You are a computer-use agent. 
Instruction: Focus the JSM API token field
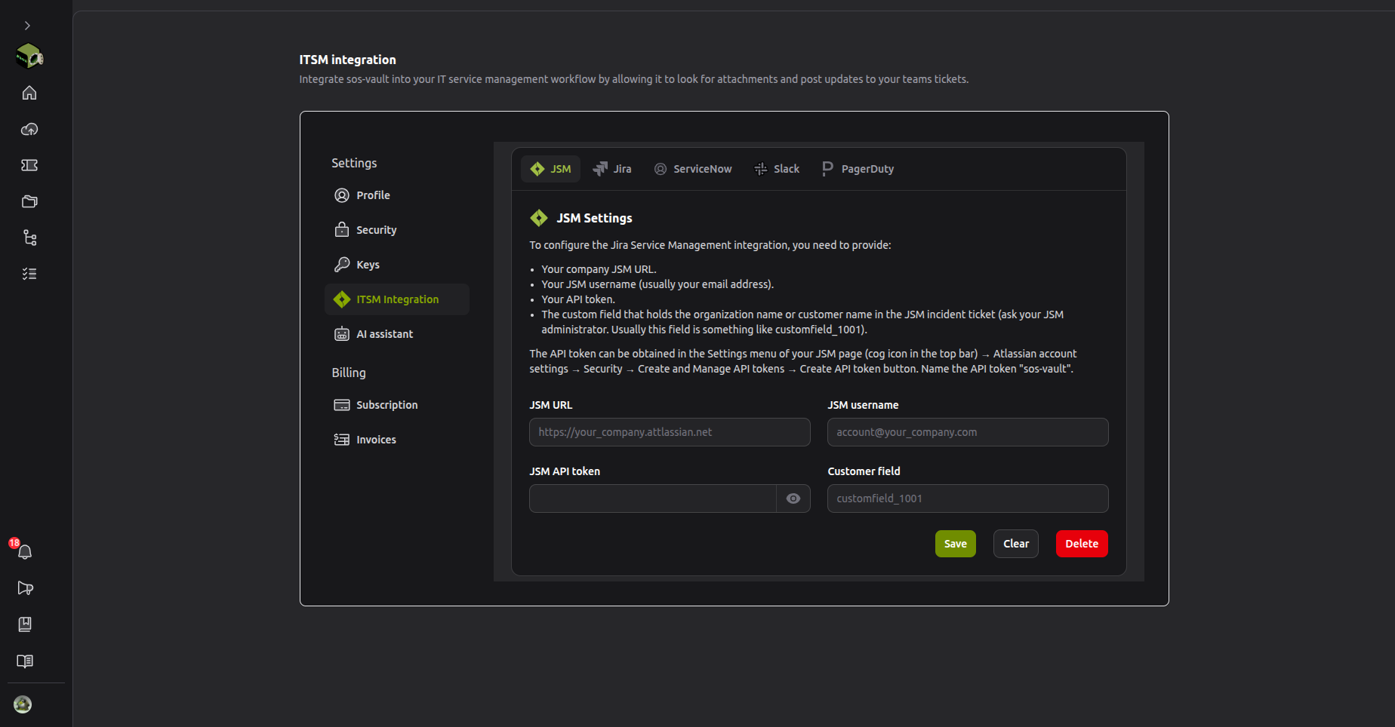(x=653, y=498)
